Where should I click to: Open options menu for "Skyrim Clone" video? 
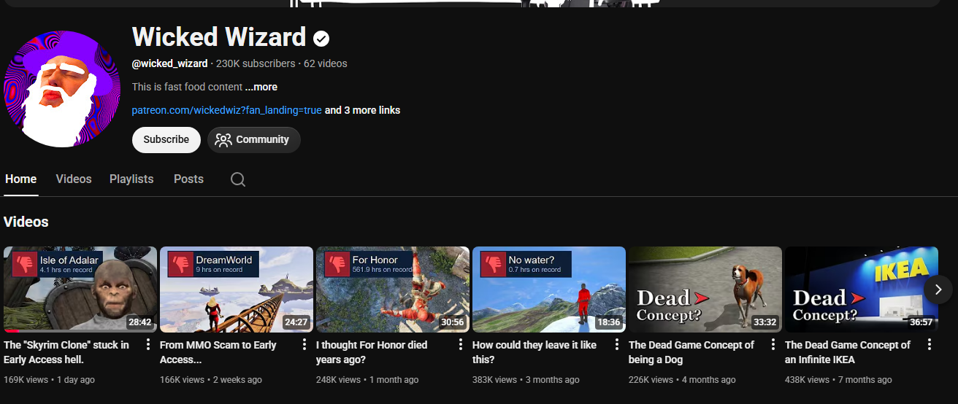pyautogui.click(x=148, y=344)
